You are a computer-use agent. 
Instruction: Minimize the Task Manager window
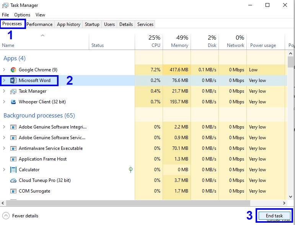point(250,5)
